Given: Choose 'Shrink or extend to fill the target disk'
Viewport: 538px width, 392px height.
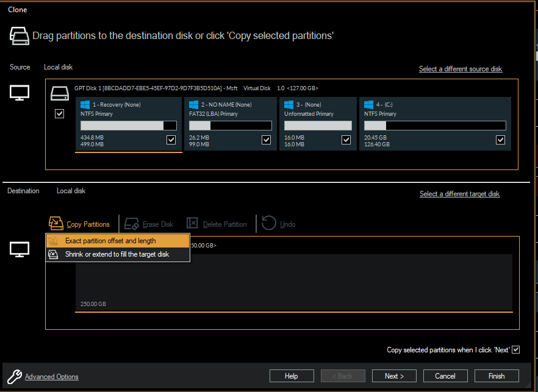Looking at the screenshot, I should point(116,254).
